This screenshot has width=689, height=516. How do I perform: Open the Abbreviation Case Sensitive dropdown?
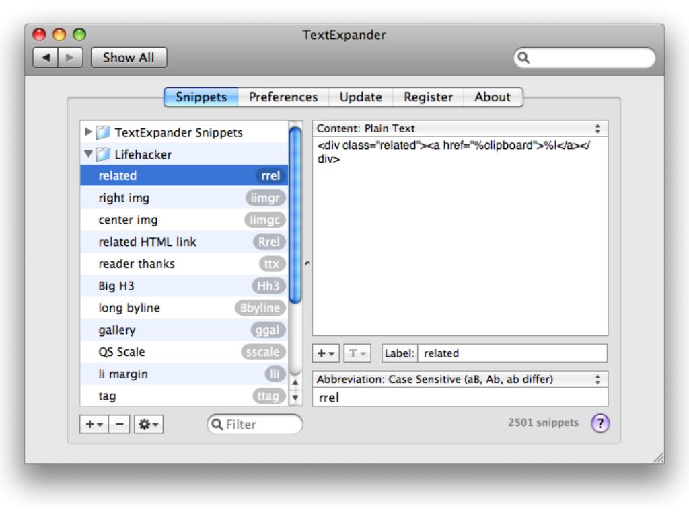point(460,379)
